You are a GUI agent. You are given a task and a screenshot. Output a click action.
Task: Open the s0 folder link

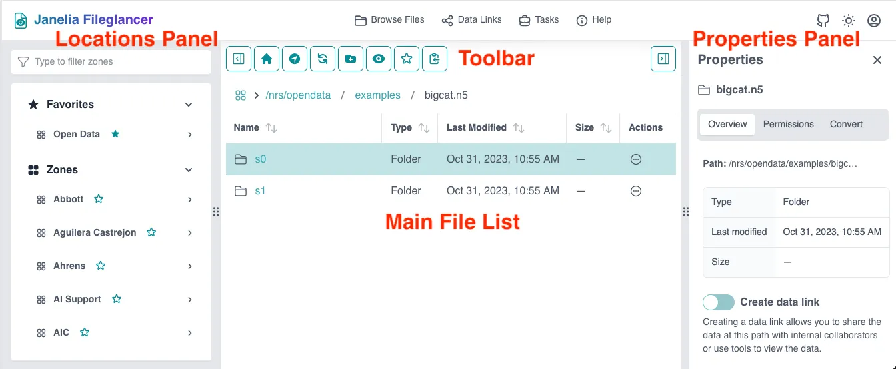point(260,159)
